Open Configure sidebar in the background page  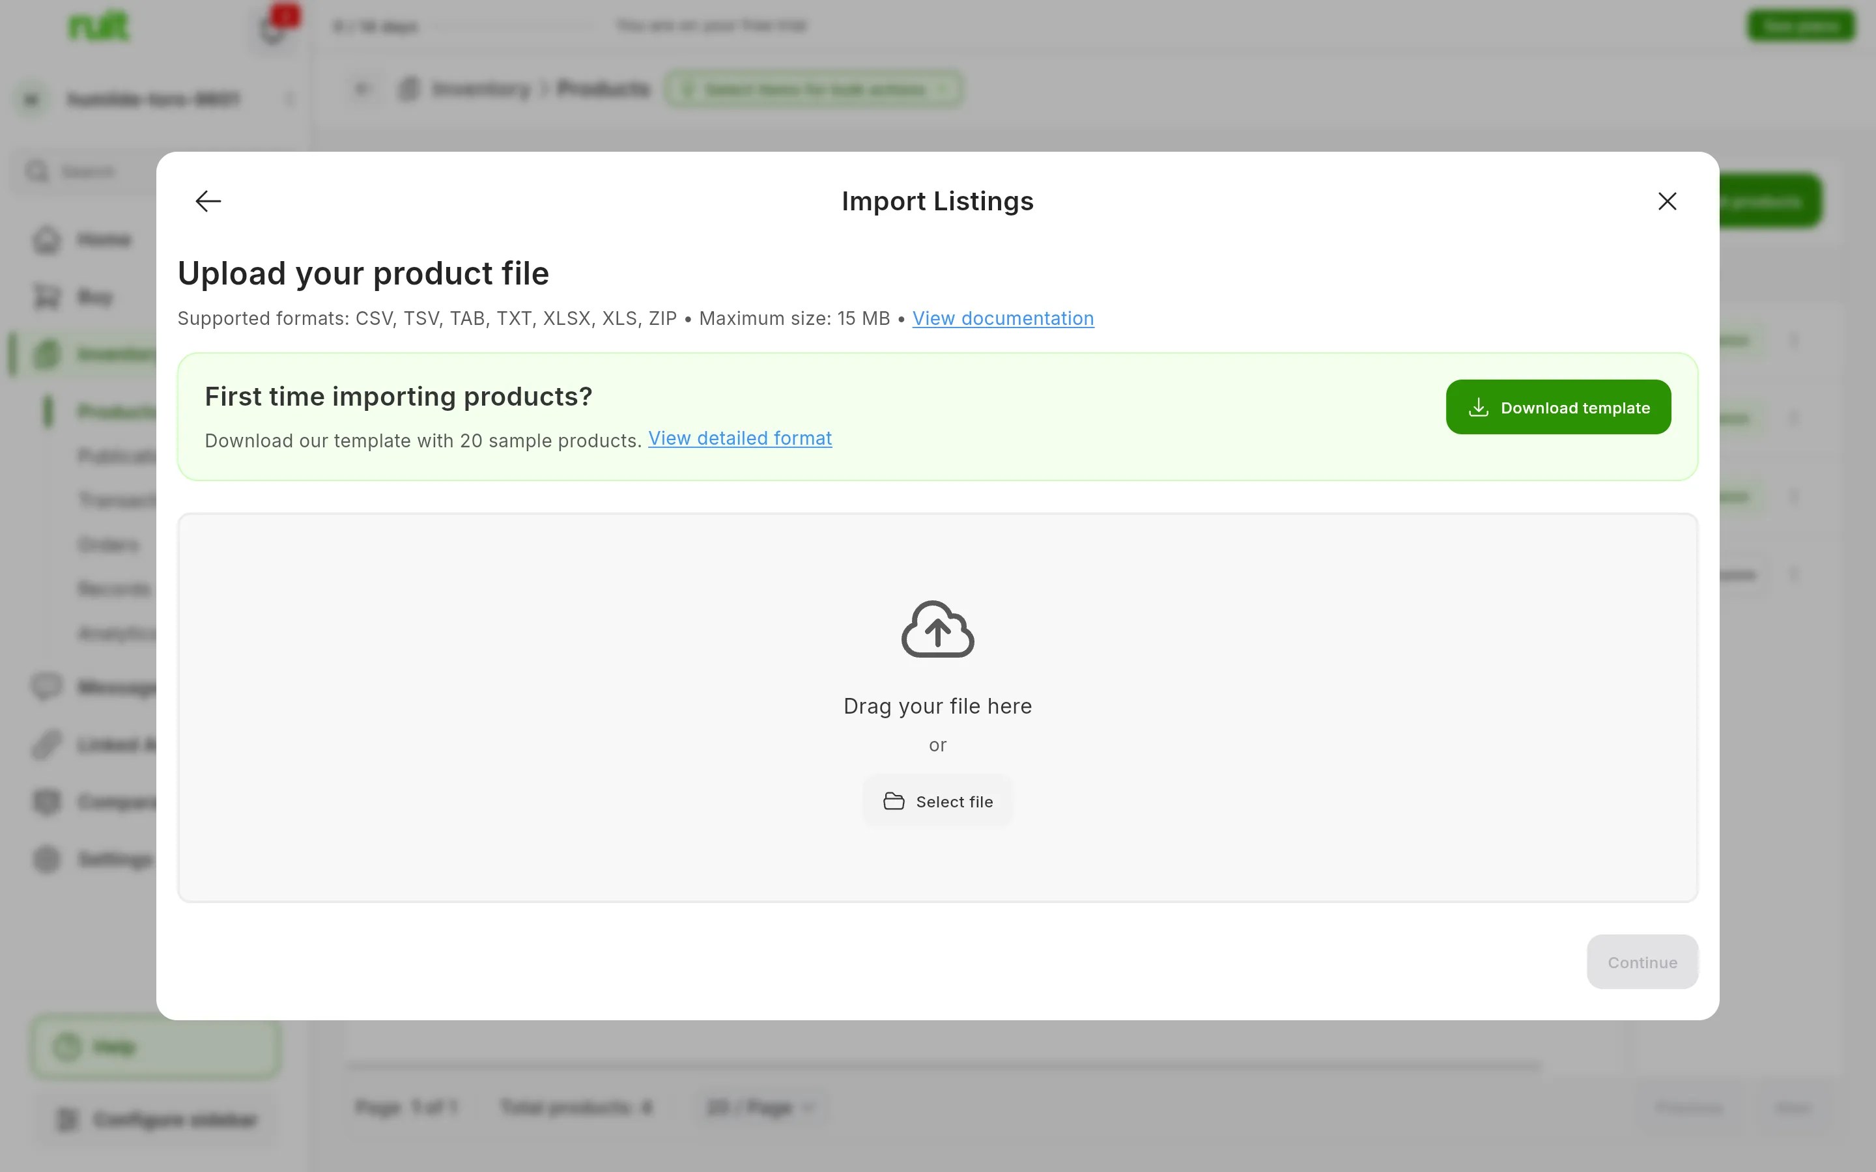(155, 1119)
